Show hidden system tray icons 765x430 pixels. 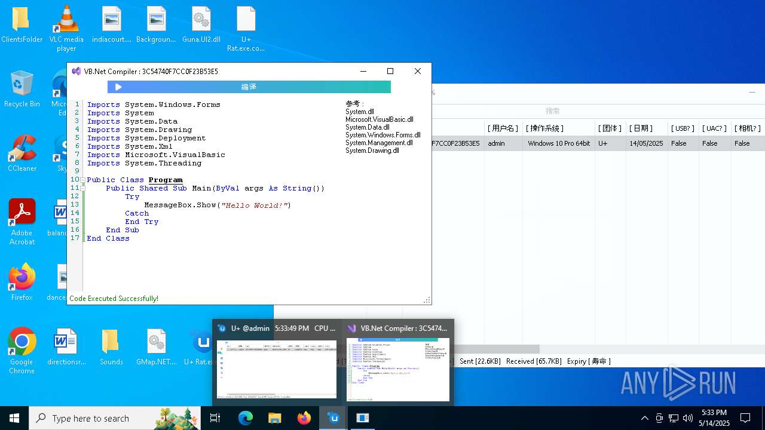tap(644, 418)
